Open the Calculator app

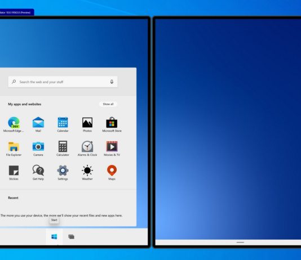point(63,149)
